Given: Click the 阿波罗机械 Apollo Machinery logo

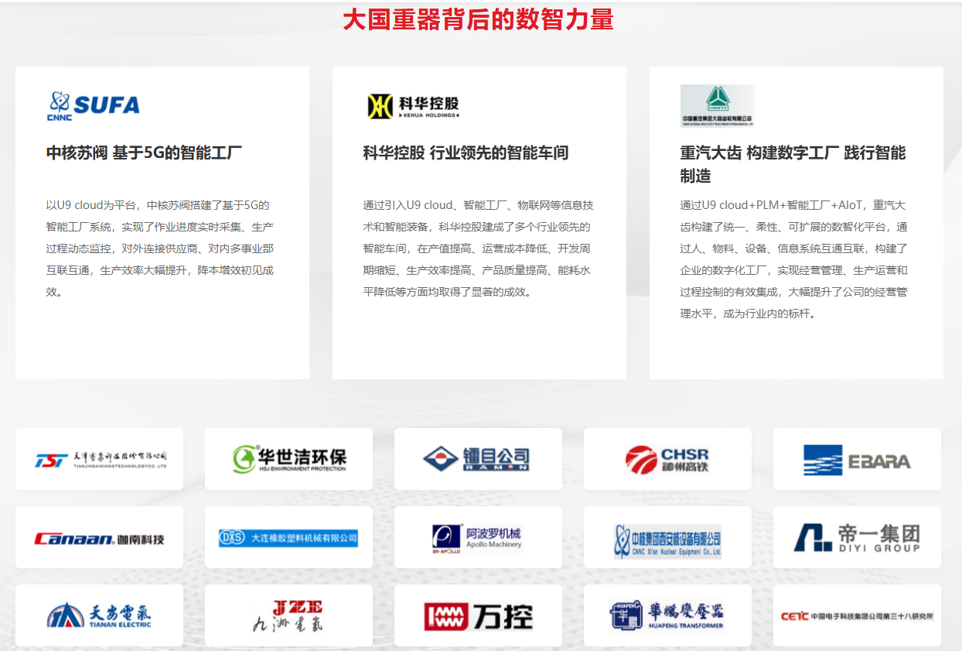Looking at the screenshot, I should click(x=478, y=537).
